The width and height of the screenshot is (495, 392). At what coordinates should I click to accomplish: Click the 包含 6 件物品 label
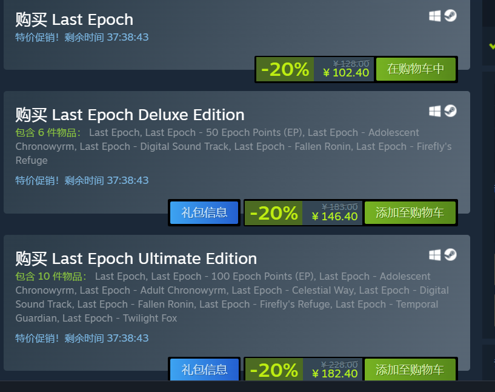coord(48,132)
